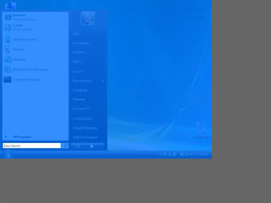Click the taskbar clock

(x=201, y=154)
